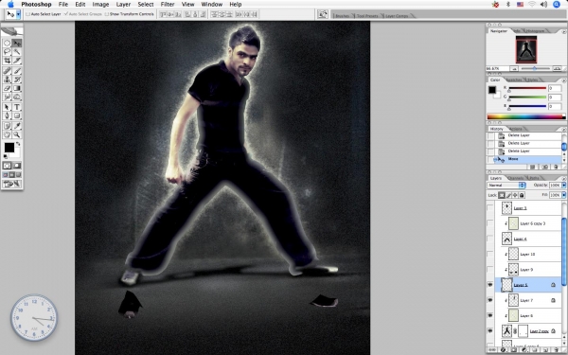Switch to the Histogram tab
This screenshot has height=355, width=568.
pyautogui.click(x=535, y=31)
